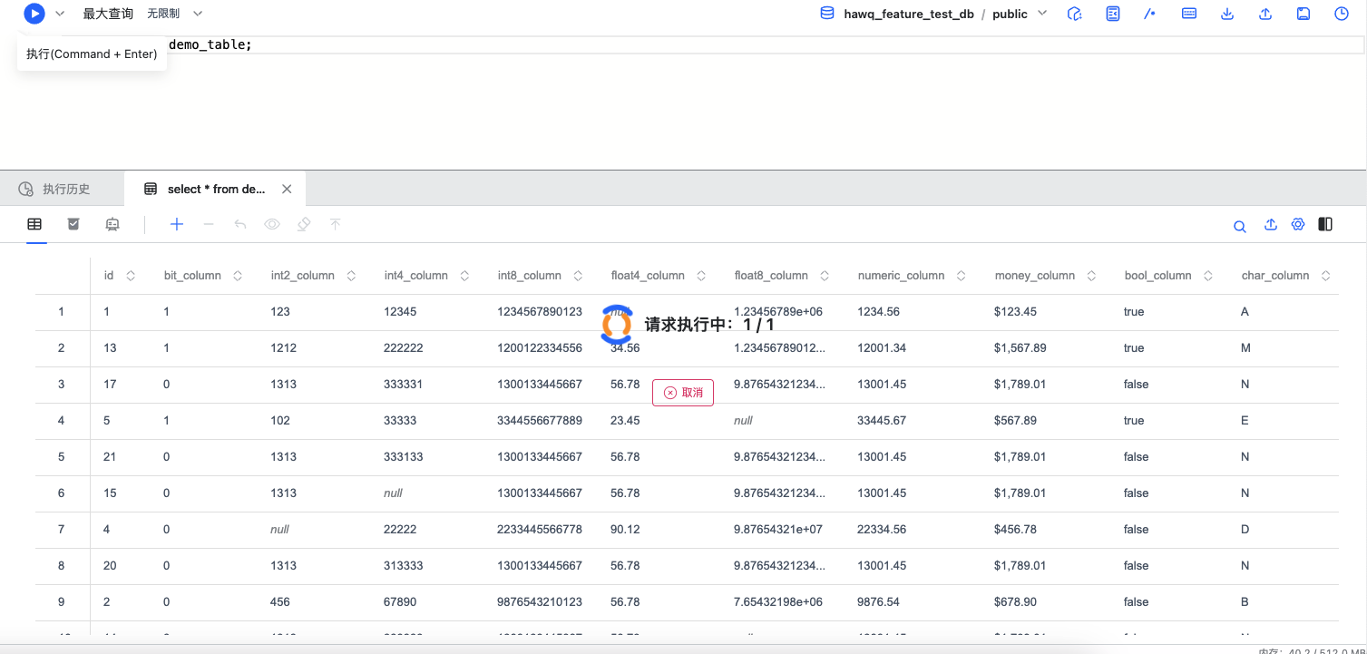Sort by the id column arrows
This screenshot has width=1367, height=654.
131,276
